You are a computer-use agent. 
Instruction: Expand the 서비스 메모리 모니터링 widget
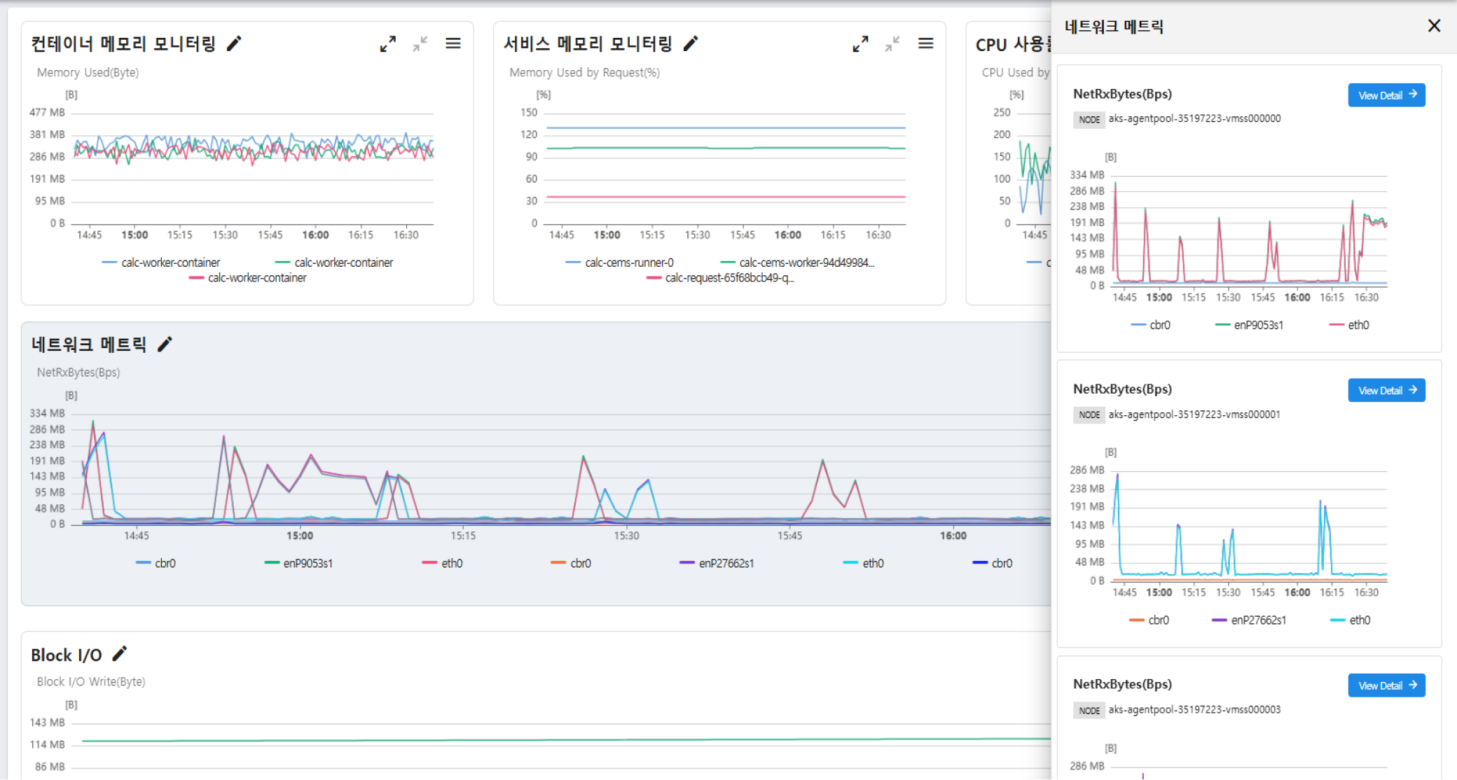pyautogui.click(x=860, y=44)
